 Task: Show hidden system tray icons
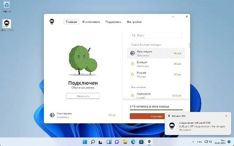click(193, 142)
